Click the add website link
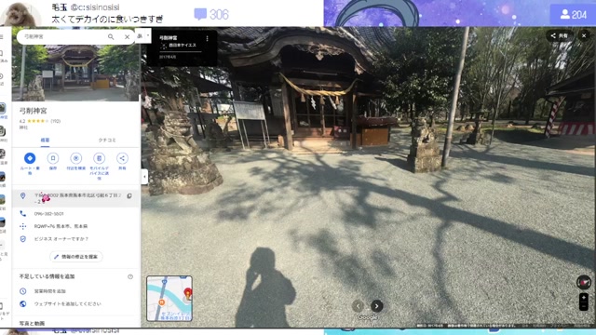Viewport: 596px width, 335px height. (x=68, y=304)
